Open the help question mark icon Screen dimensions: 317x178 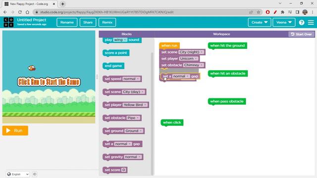point(302,22)
